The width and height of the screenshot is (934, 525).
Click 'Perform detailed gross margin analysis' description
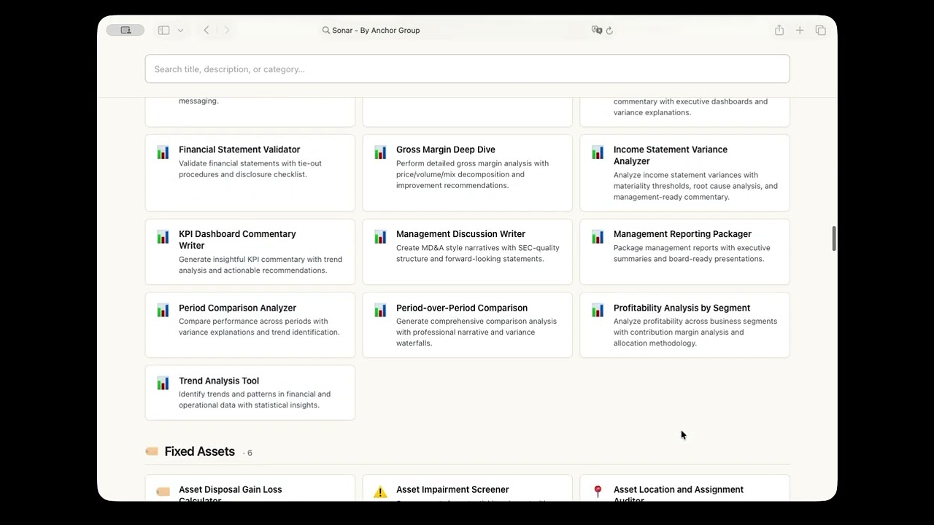pyautogui.click(x=472, y=174)
